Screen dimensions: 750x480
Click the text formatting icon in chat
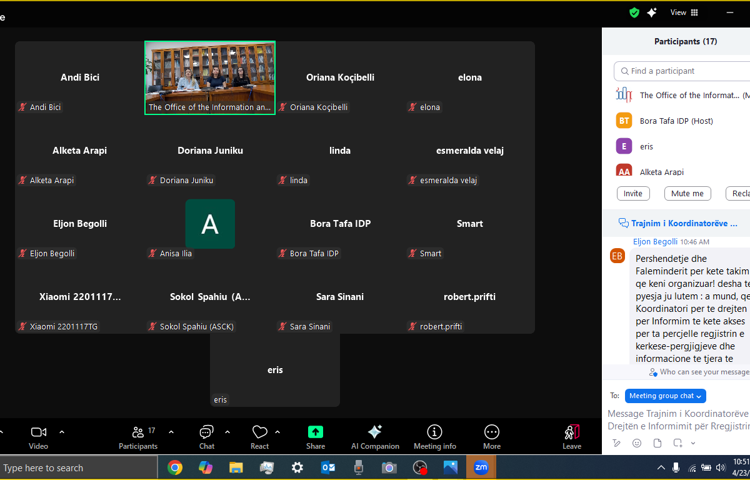click(x=617, y=443)
